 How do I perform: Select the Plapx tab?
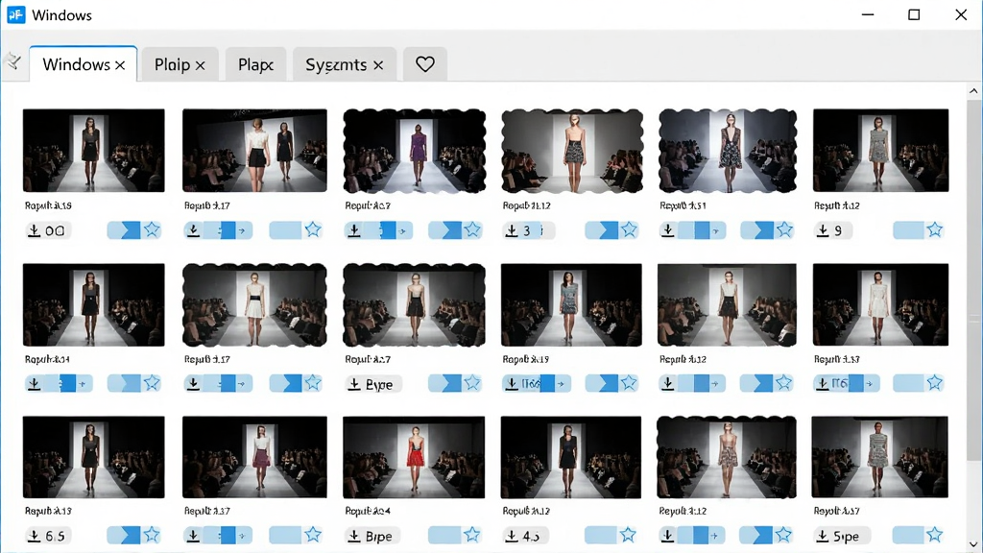point(255,64)
